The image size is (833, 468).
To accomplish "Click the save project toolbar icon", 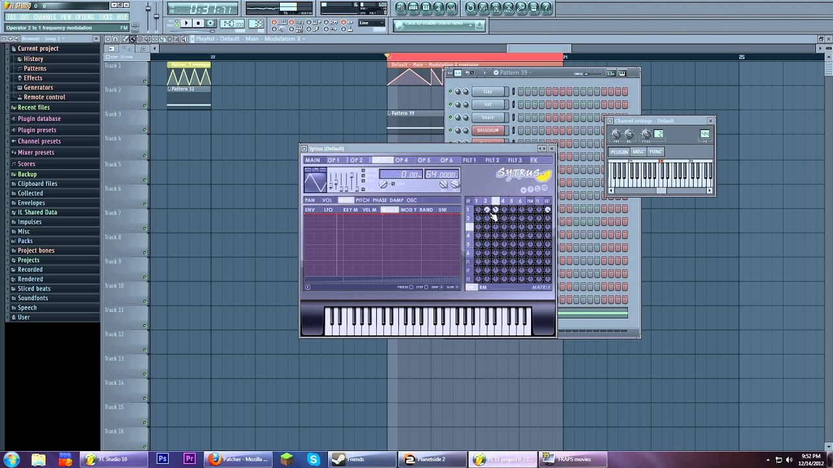I will (x=484, y=8).
